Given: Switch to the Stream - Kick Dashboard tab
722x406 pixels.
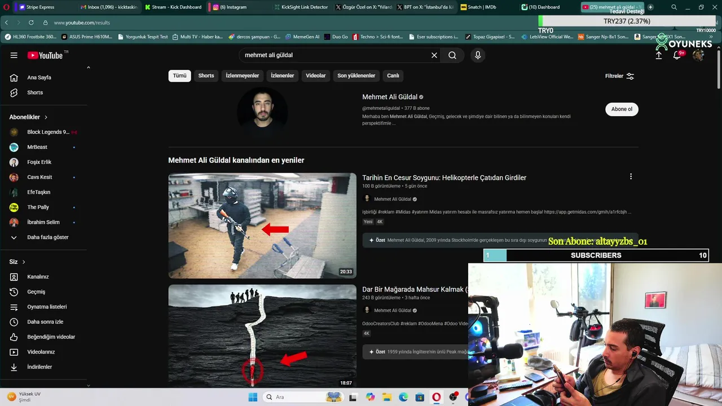Looking at the screenshot, I should pos(173,7).
